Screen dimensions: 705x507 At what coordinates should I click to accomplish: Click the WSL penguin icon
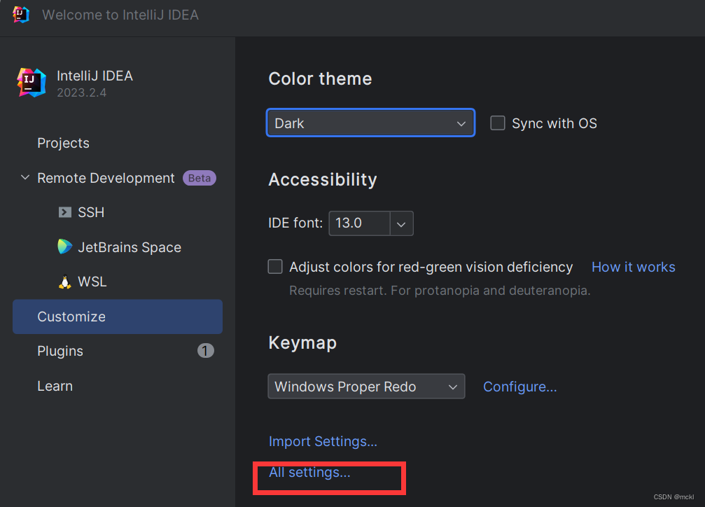pos(65,282)
